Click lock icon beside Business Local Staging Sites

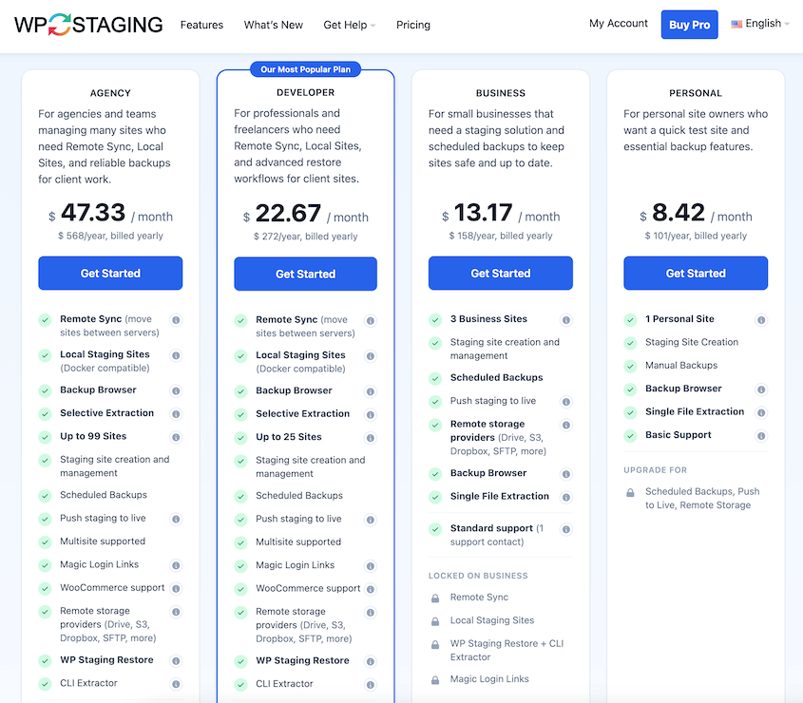[x=435, y=621]
